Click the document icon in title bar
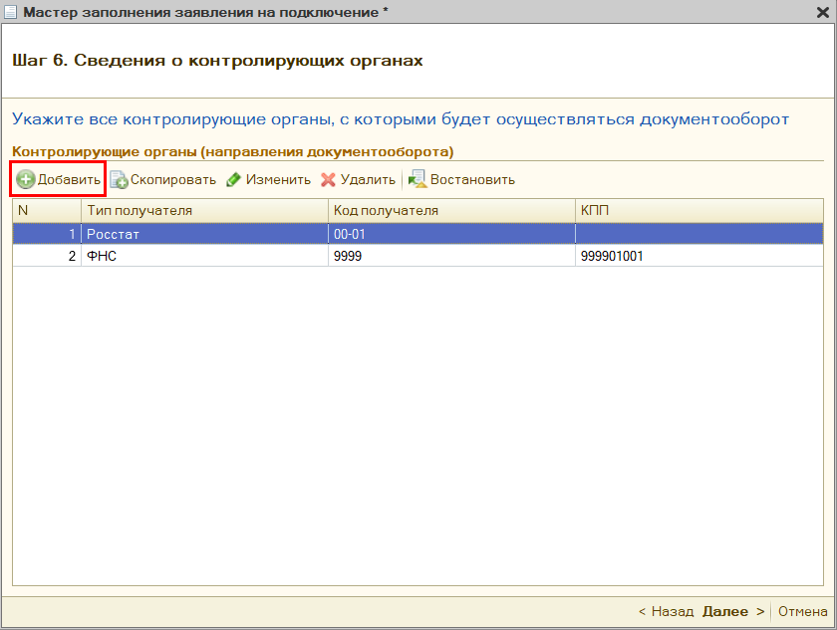Image resolution: width=837 pixels, height=630 pixels. pos(11,11)
